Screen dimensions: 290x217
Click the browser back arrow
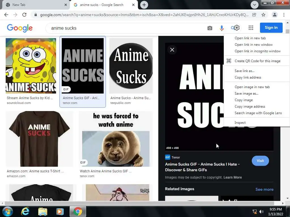point(6,15)
